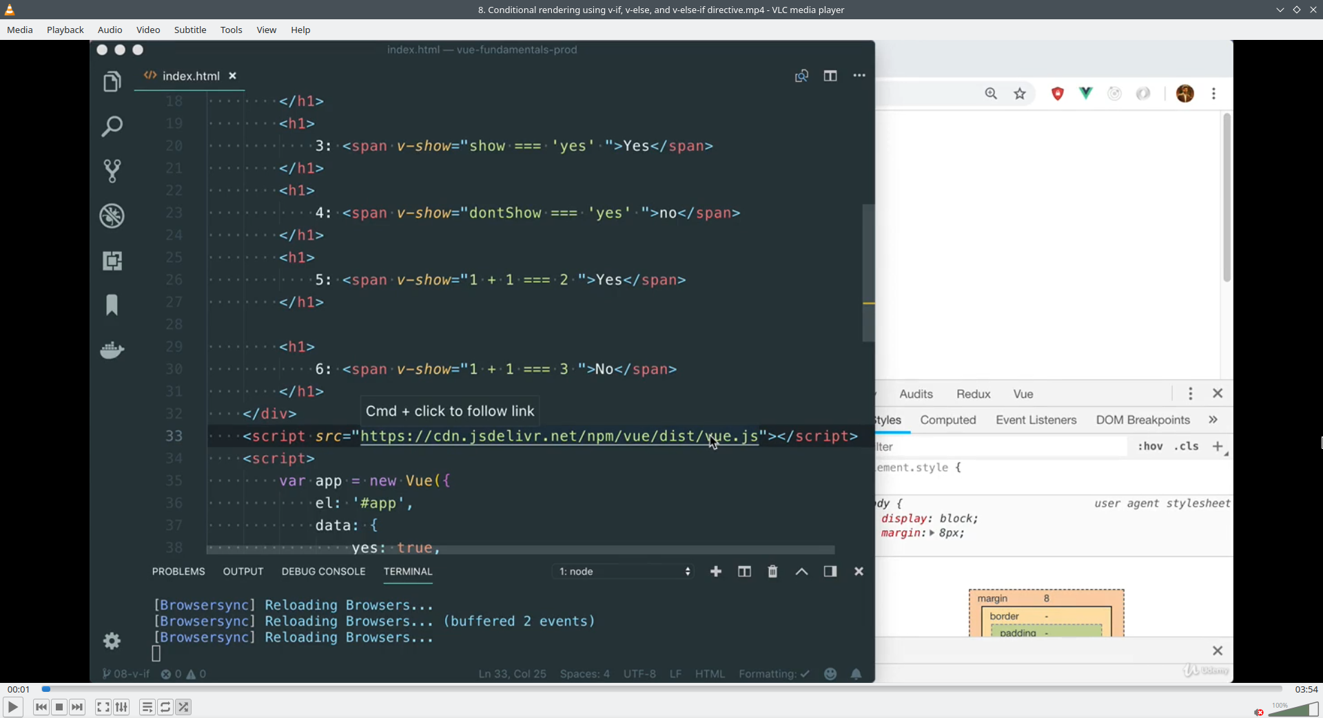1323x718 pixels.
Task: Kill the terminal with the trash icon
Action: point(772,571)
